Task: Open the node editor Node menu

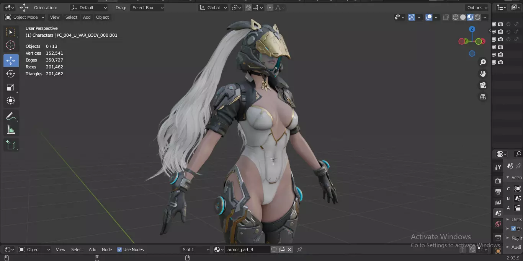Action: 107,250
